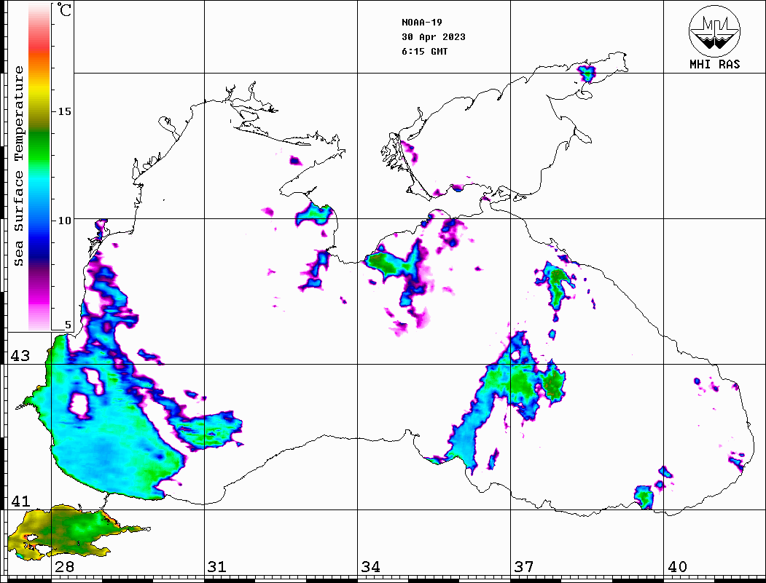Click the '15' tick on temperature scale

tap(64, 111)
